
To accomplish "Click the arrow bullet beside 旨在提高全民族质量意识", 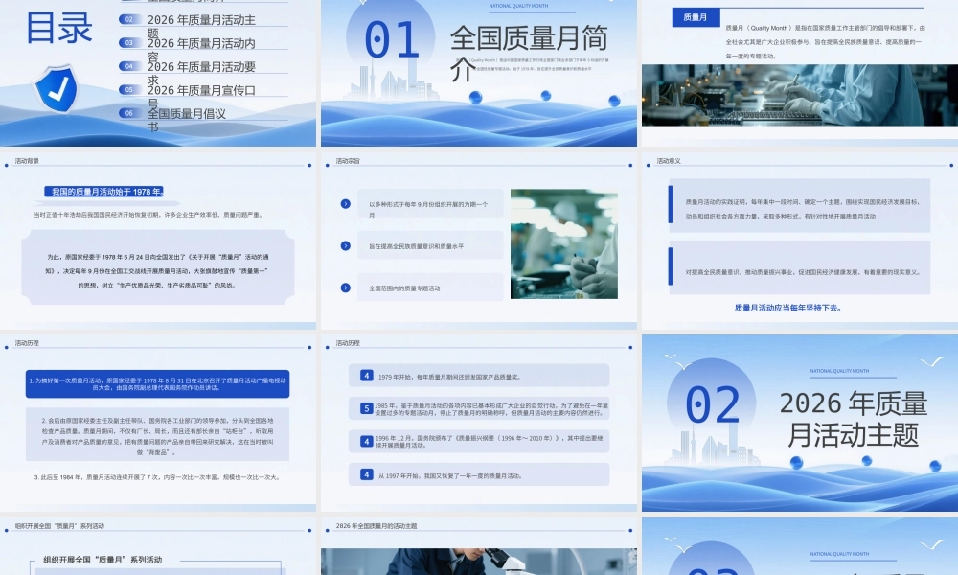I will coord(346,245).
